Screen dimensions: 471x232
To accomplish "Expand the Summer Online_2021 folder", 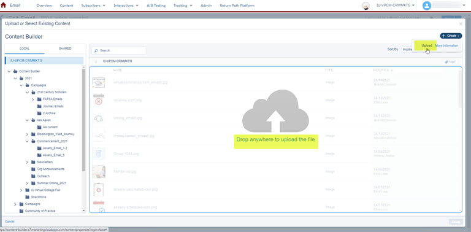I will 27,183.
